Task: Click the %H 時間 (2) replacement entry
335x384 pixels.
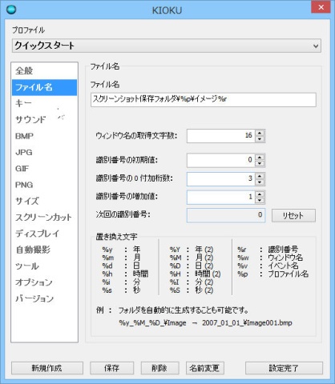Action: [x=195, y=274]
